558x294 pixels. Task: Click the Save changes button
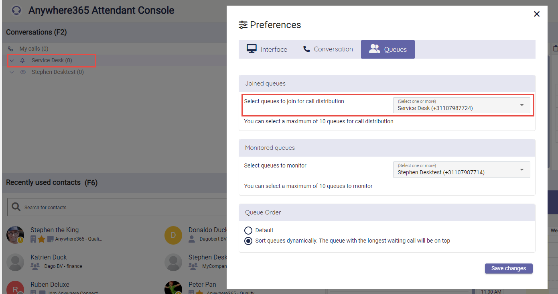coord(508,268)
